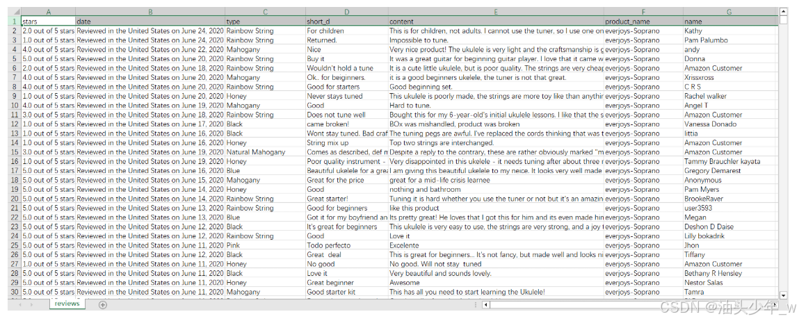Select the cell 'For children'
Viewport: 799px width, 321px height.
click(x=347, y=31)
